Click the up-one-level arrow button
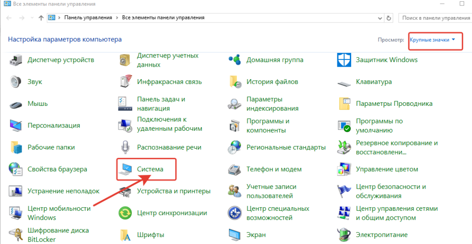 tap(41, 18)
